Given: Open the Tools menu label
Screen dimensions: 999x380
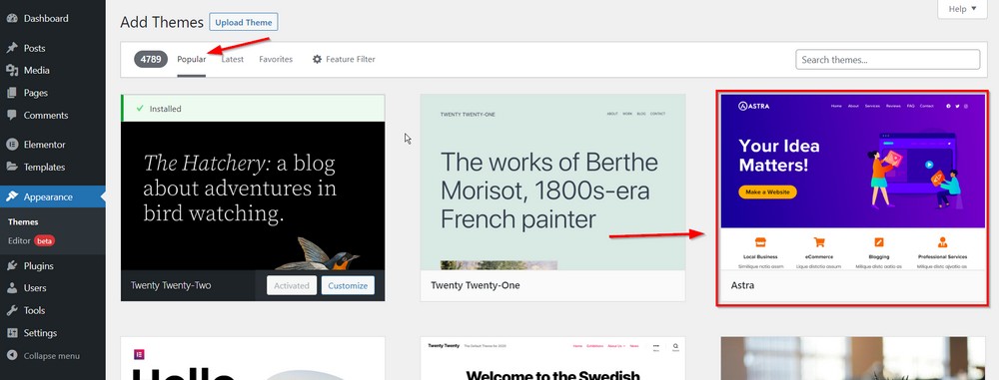Looking at the screenshot, I should tap(34, 310).
